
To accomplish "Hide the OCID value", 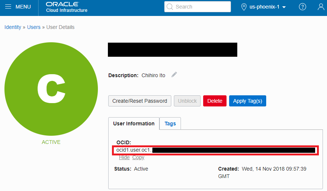I will 124,157.
